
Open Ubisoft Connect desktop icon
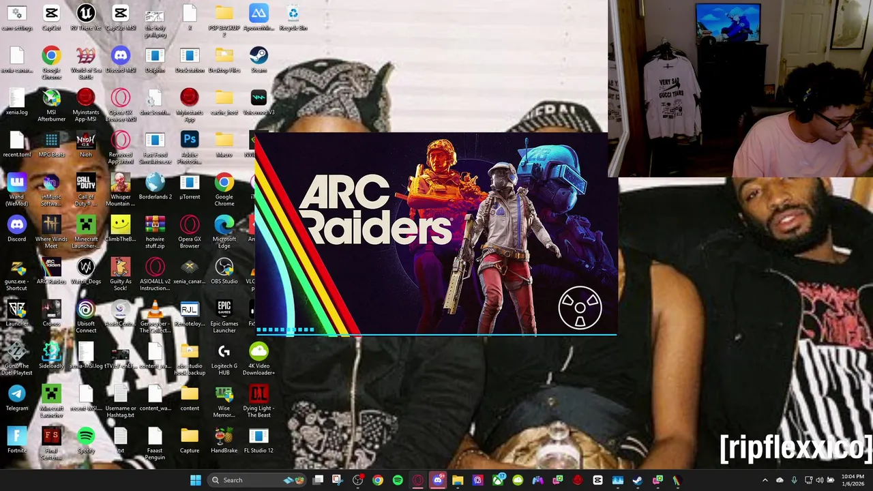tap(86, 316)
